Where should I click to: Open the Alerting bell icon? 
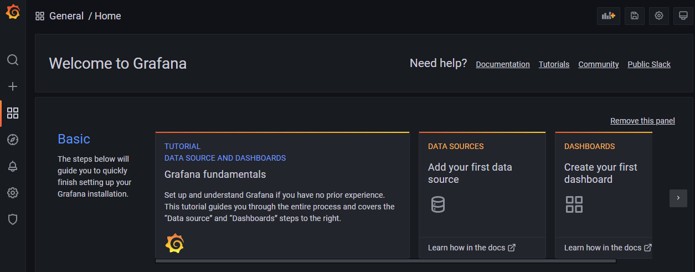point(13,166)
